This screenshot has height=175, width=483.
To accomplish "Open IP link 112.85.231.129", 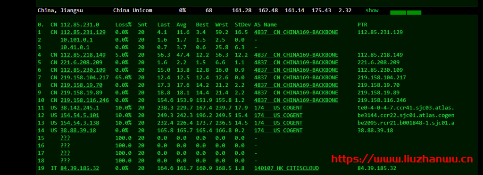I will tap(83, 33).
